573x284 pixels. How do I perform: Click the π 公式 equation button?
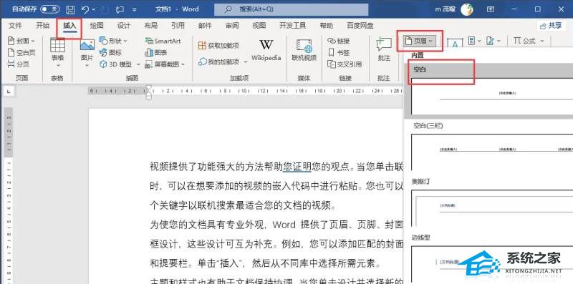(x=524, y=41)
